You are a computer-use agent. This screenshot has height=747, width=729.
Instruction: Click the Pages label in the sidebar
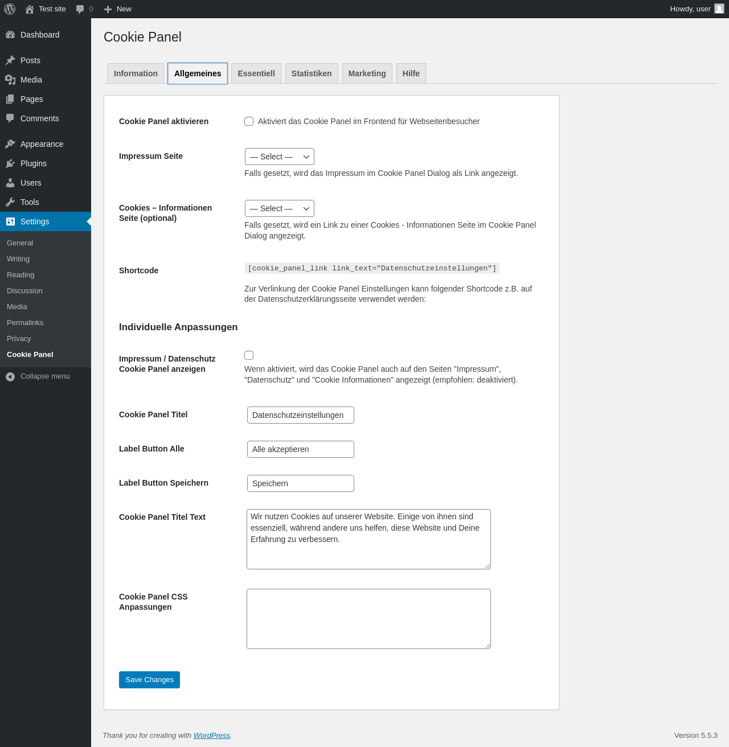tap(32, 99)
